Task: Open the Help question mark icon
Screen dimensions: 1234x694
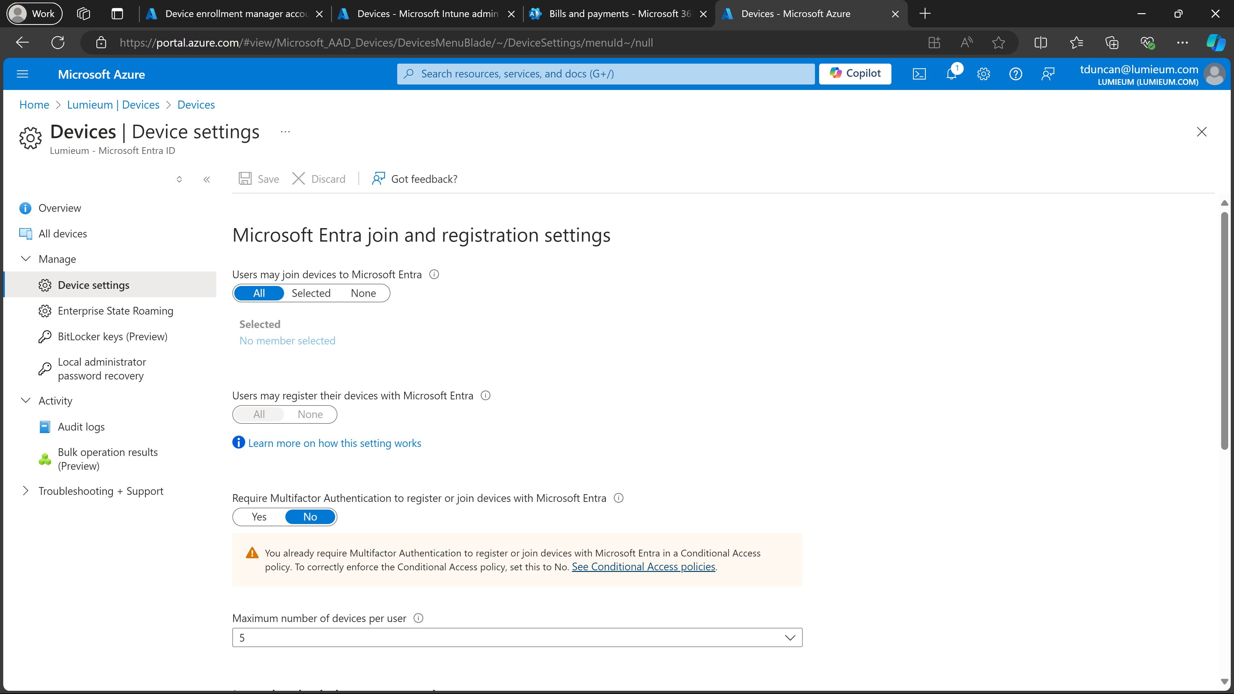Action: pos(1015,74)
